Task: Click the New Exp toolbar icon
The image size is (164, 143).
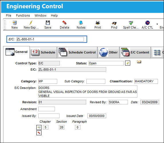Action: (x=31, y=23)
